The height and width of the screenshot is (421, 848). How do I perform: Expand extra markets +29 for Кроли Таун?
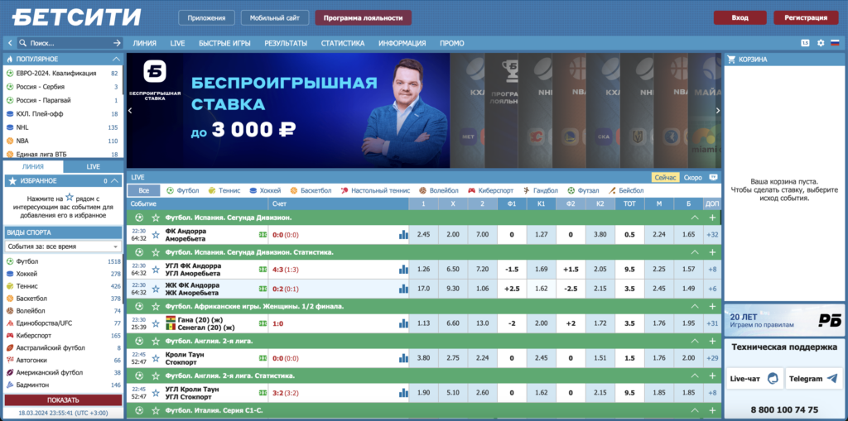(x=711, y=358)
